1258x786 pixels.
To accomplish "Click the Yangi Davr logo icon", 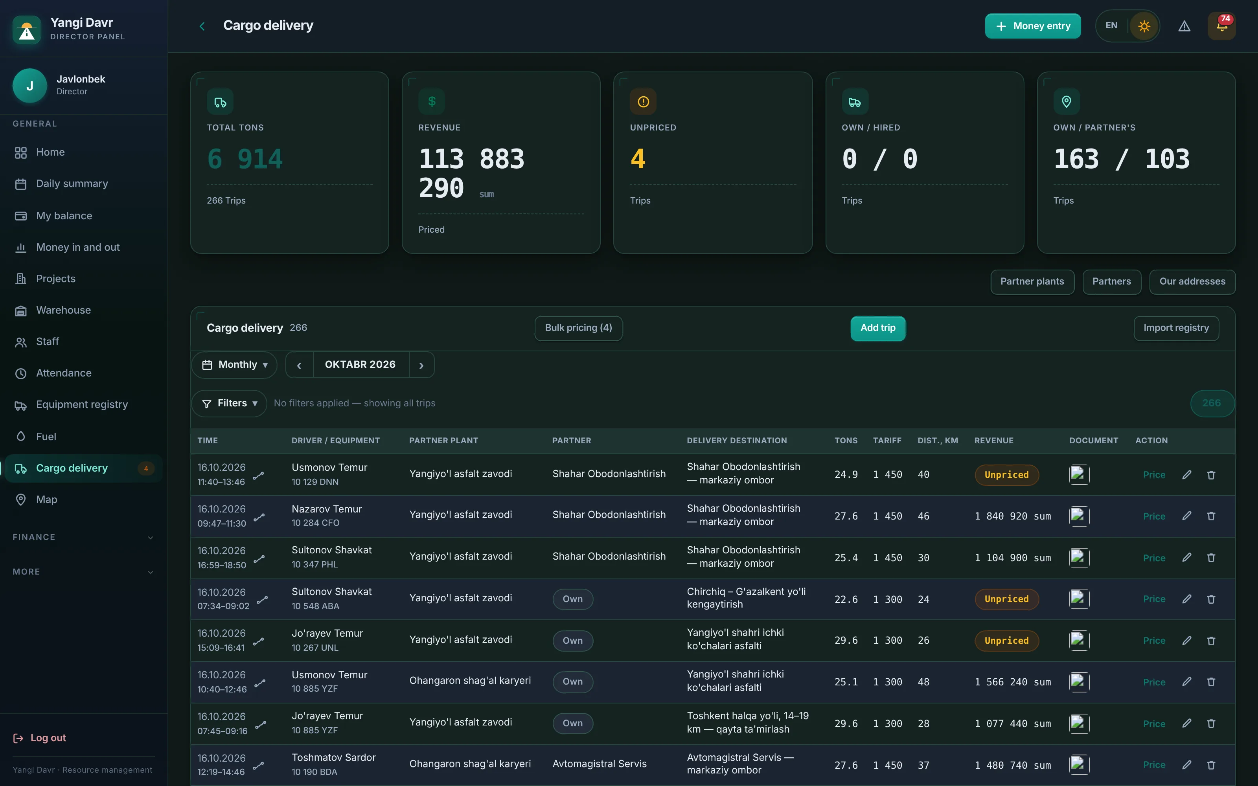I will [x=26, y=29].
